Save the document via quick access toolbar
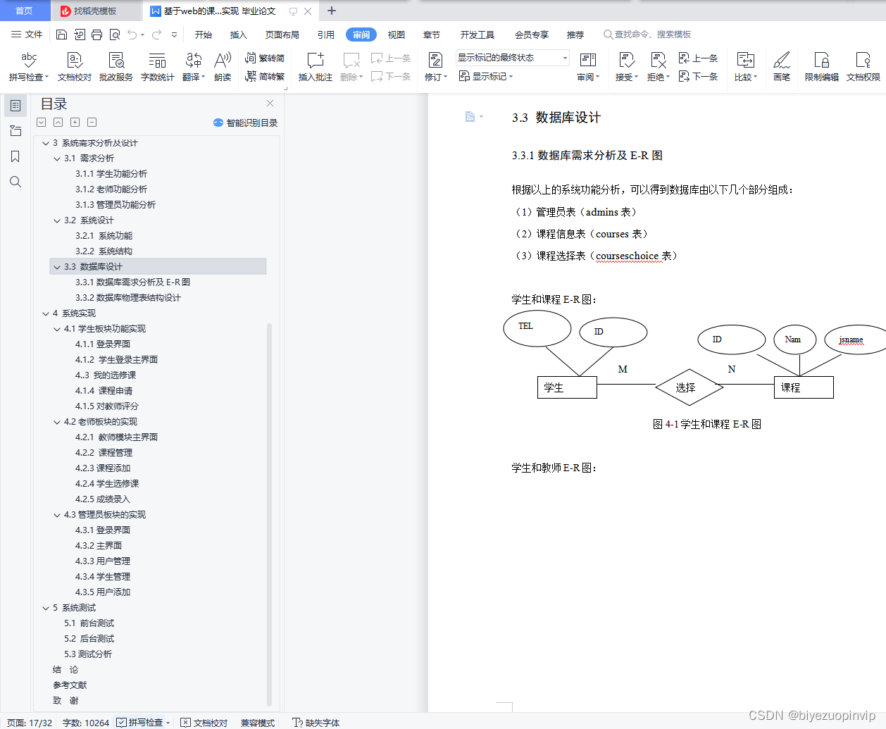886x729 pixels. tap(61, 34)
